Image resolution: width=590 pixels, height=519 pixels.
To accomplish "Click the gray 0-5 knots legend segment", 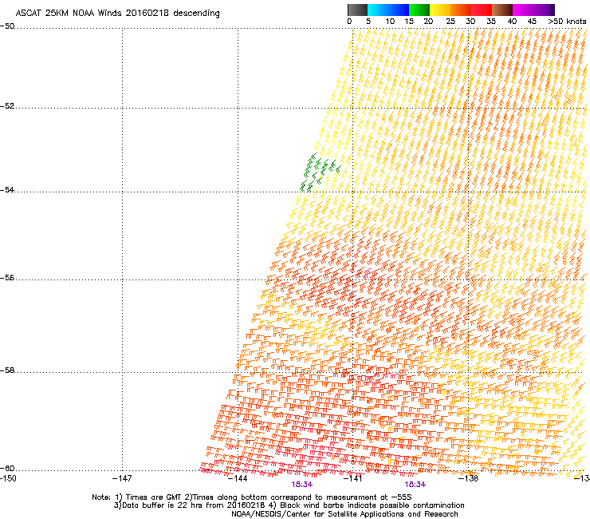I will tap(357, 10).
